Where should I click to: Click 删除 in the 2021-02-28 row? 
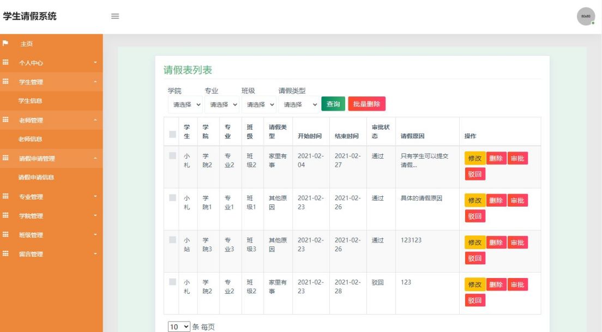(496, 285)
